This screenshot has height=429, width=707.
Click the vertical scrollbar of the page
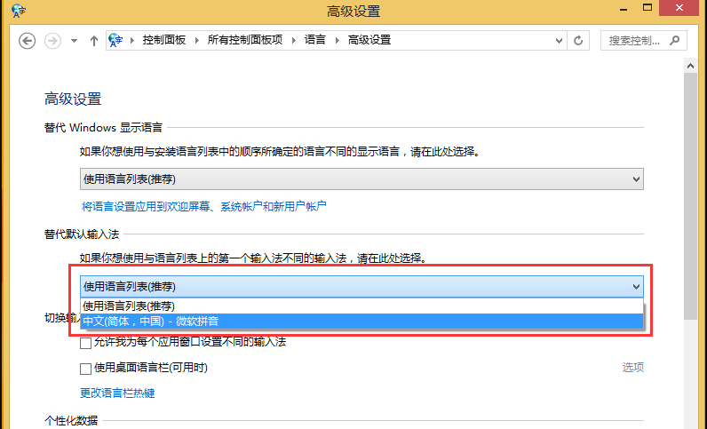click(x=691, y=222)
